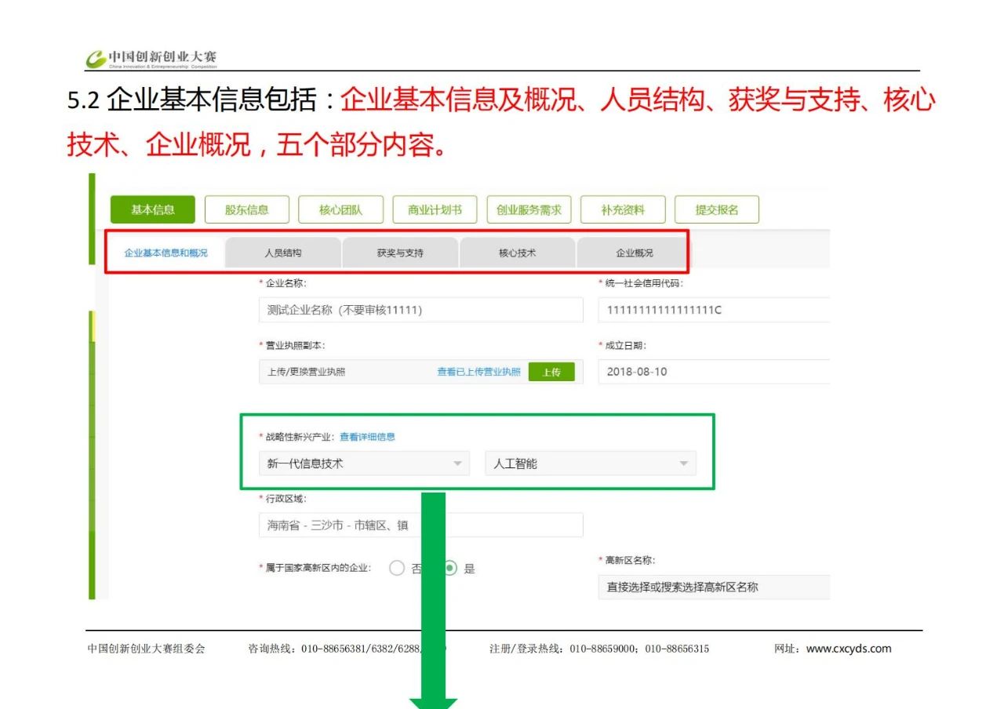The width and height of the screenshot is (1004, 709).
Task: Select the 是 radio button
Action: coord(451,569)
